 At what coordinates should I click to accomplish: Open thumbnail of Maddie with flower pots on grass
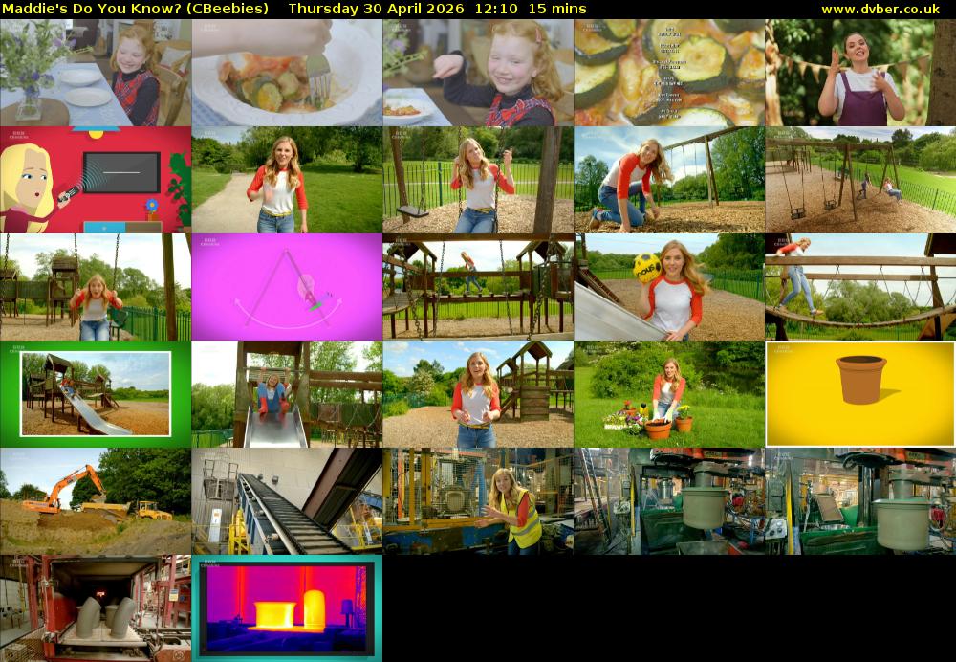pyautogui.click(x=669, y=394)
